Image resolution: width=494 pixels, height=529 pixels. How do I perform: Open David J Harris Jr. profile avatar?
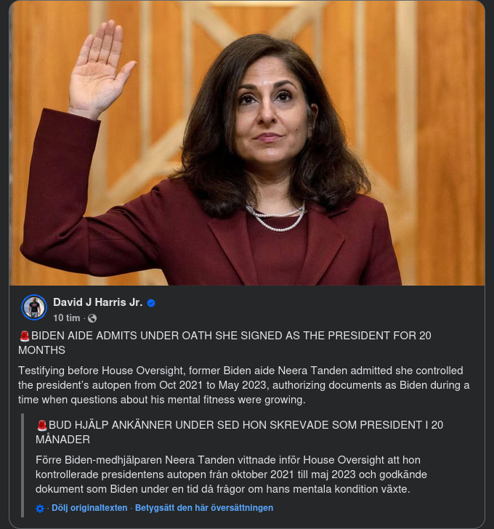(34, 307)
